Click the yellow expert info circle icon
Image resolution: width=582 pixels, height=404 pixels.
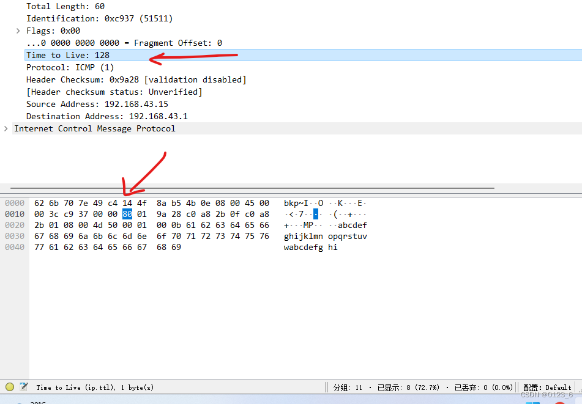10,387
